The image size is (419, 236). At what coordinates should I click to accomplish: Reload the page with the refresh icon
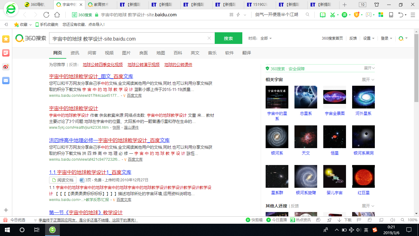pos(46,15)
